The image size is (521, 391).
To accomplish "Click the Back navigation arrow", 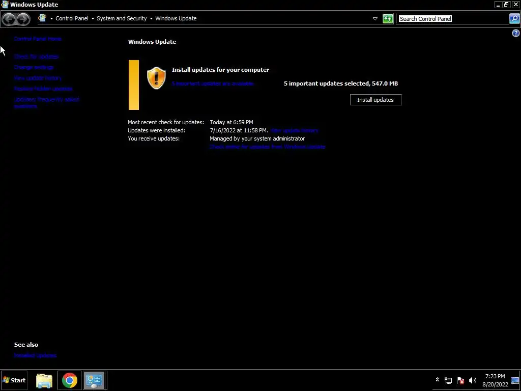I will [x=9, y=19].
